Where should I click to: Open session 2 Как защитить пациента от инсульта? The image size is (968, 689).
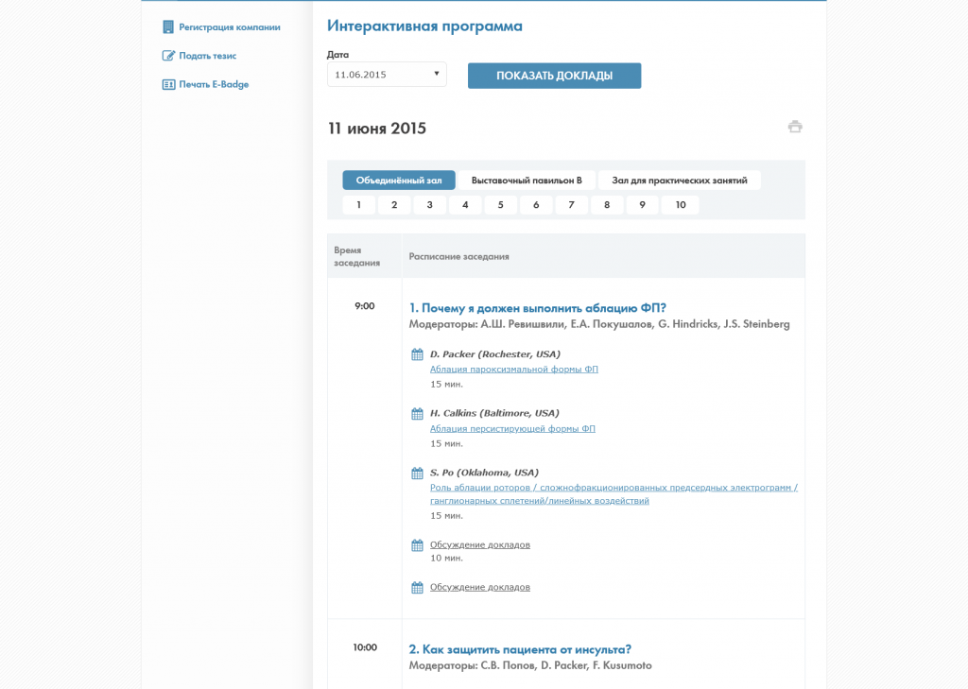[520, 649]
